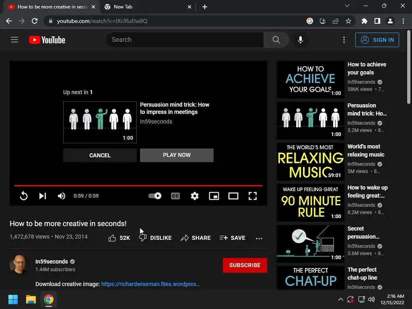Viewport: 412px width, 309px height.
Task: Click the Google icon in address bar
Action: click(310, 21)
